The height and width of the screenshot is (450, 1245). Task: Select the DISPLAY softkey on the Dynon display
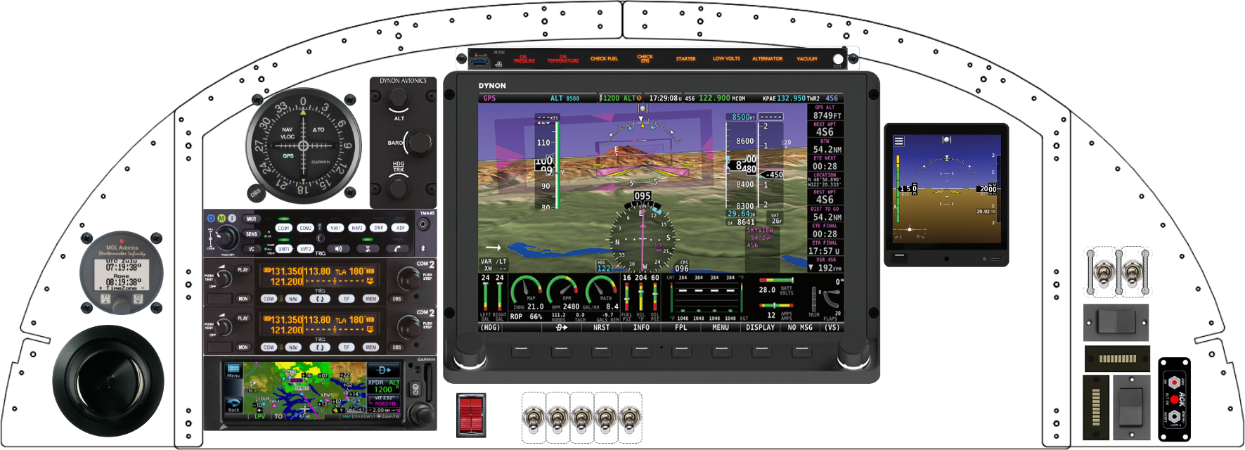point(761,328)
